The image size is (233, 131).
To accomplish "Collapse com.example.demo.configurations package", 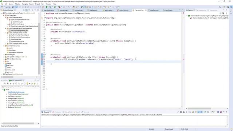I will (6, 28).
